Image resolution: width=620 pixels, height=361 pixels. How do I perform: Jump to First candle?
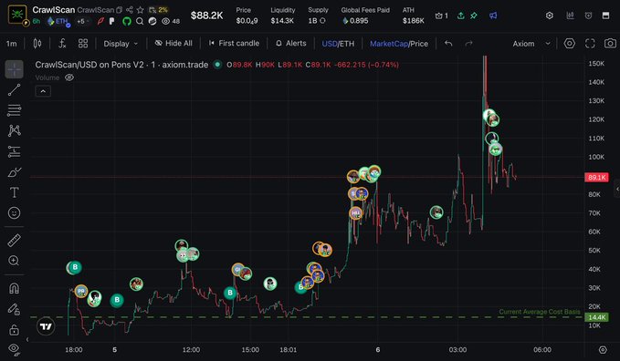(234, 44)
